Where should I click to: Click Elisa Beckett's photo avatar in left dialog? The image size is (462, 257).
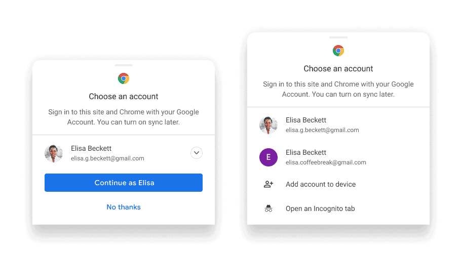pos(54,153)
